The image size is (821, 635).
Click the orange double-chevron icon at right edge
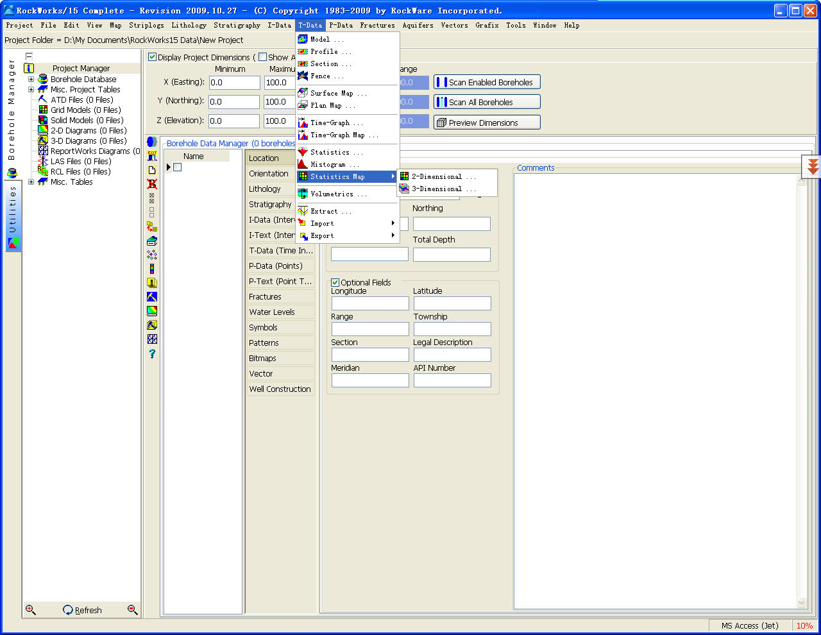(813, 167)
